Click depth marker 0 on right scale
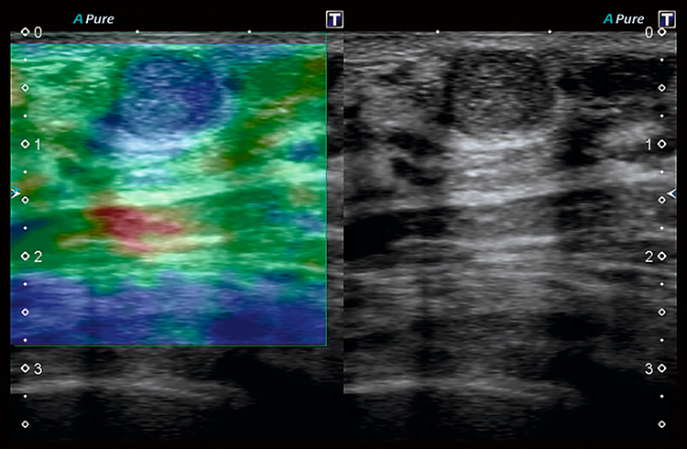The width and height of the screenshot is (687, 449). (649, 32)
